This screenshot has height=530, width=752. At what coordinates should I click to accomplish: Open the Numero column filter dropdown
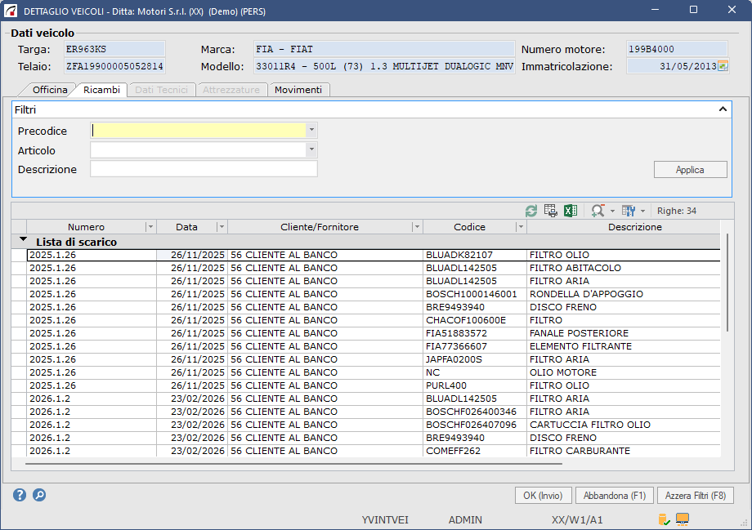coord(150,227)
